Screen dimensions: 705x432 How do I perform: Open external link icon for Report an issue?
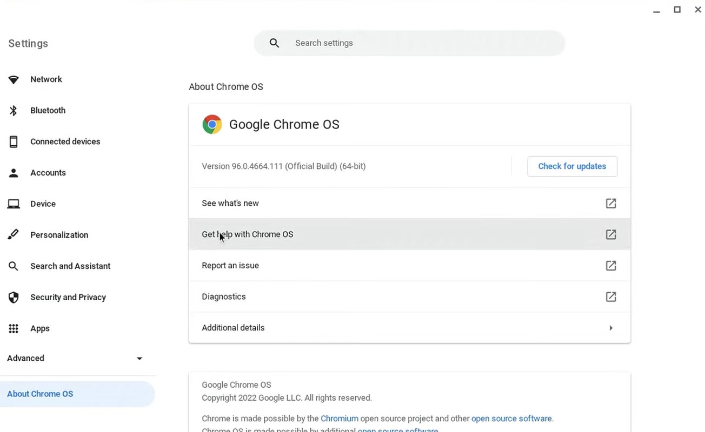click(611, 266)
